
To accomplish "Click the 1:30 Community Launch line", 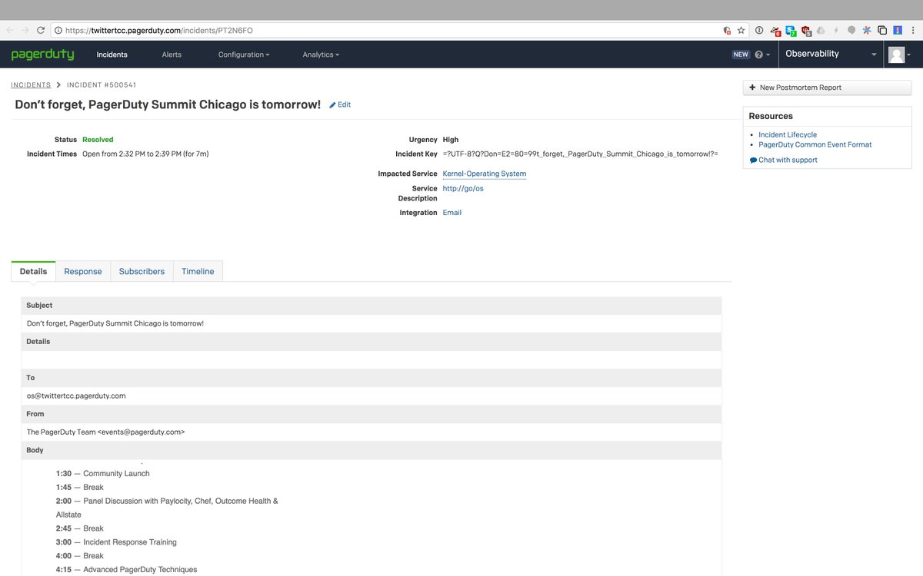I will (103, 473).
